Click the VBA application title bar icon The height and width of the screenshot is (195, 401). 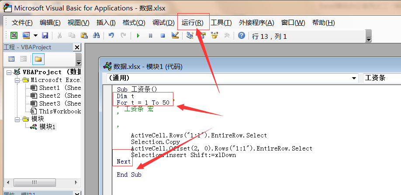pos(7,8)
